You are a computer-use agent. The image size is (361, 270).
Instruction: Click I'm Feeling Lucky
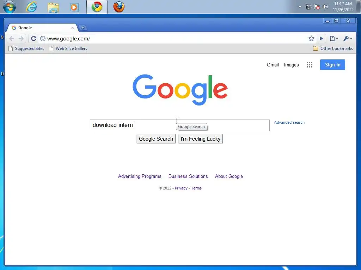(200, 139)
